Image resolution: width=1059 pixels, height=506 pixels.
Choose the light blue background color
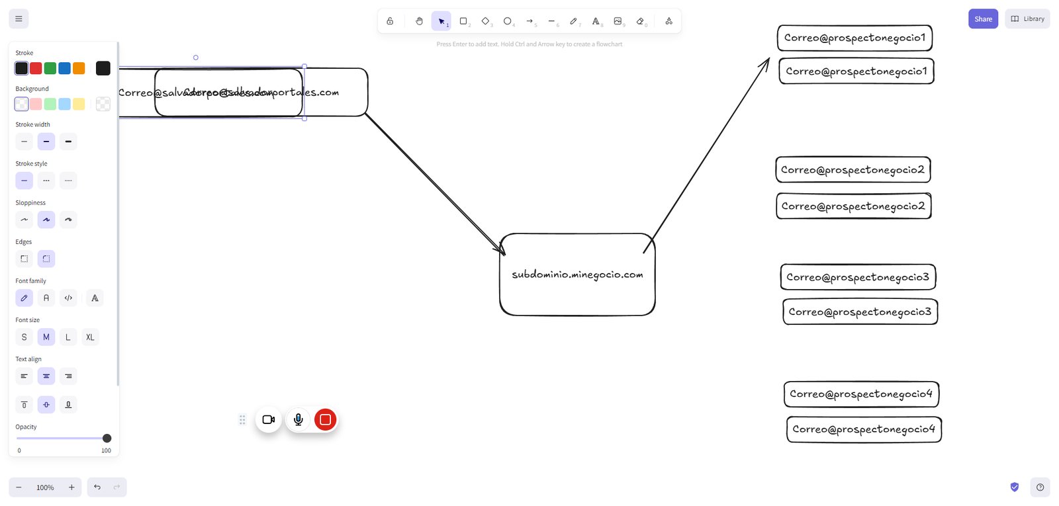(64, 104)
